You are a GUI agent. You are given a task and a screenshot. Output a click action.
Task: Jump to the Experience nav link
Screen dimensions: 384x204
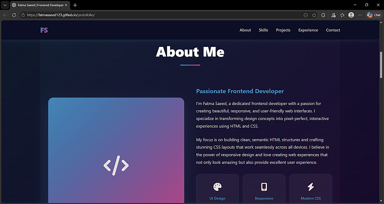pyautogui.click(x=308, y=30)
